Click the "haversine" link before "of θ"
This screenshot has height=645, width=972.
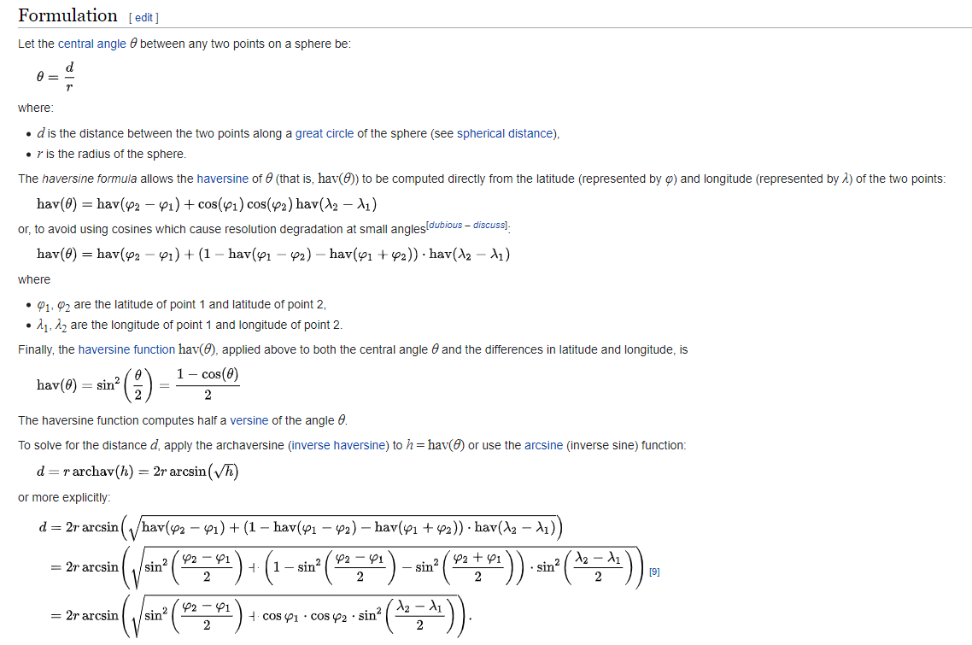point(222,179)
